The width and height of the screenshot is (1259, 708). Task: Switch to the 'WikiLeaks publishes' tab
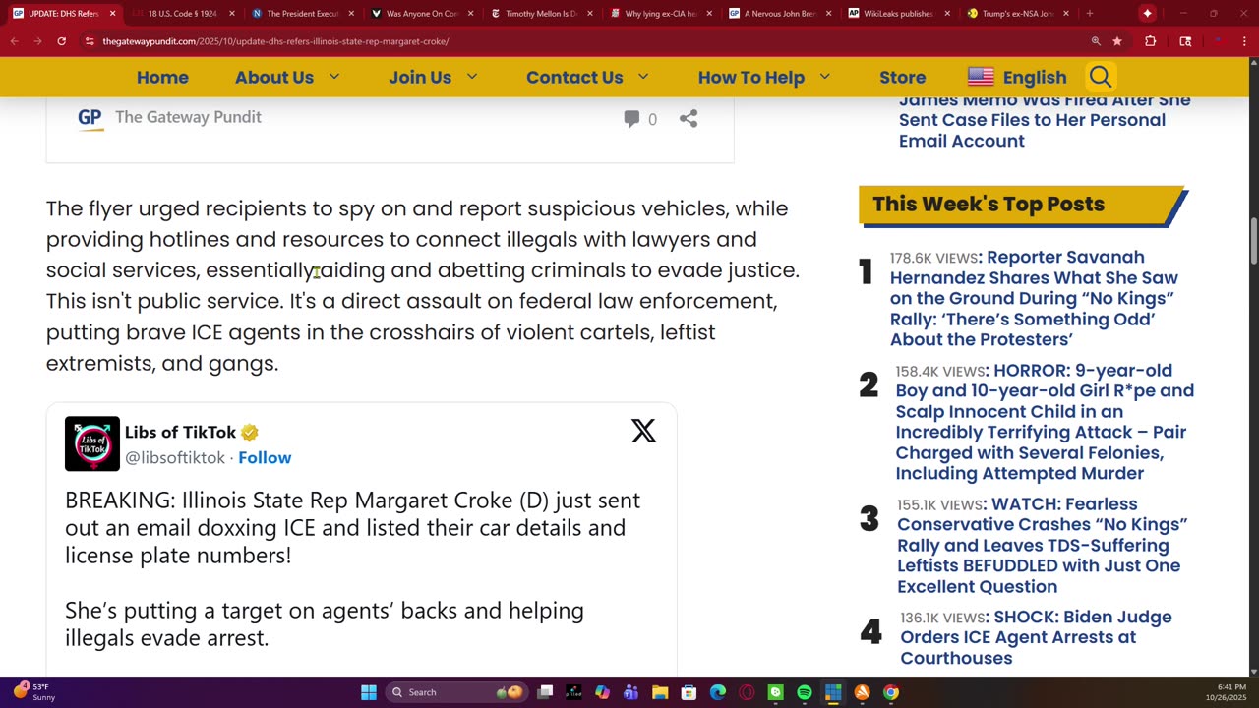[x=899, y=14]
